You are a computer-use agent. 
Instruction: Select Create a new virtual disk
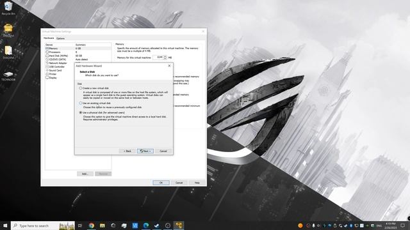click(x=94, y=88)
